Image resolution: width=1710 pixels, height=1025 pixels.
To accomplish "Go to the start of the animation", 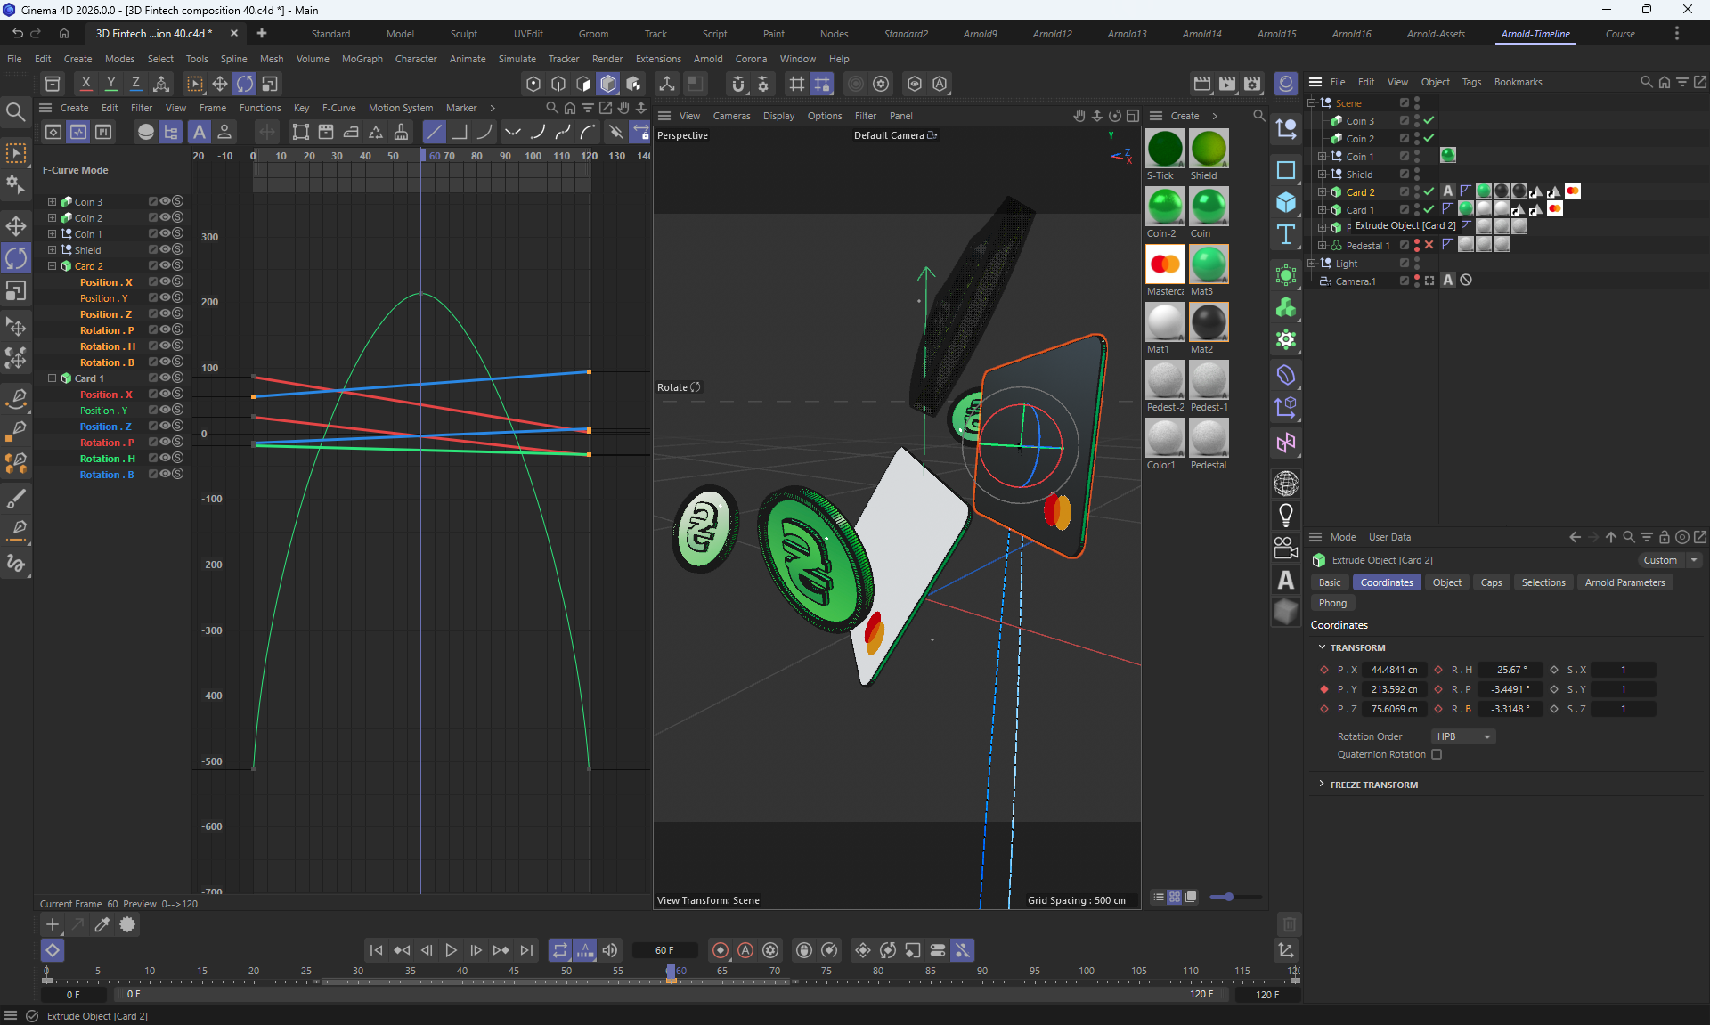I will point(376,950).
